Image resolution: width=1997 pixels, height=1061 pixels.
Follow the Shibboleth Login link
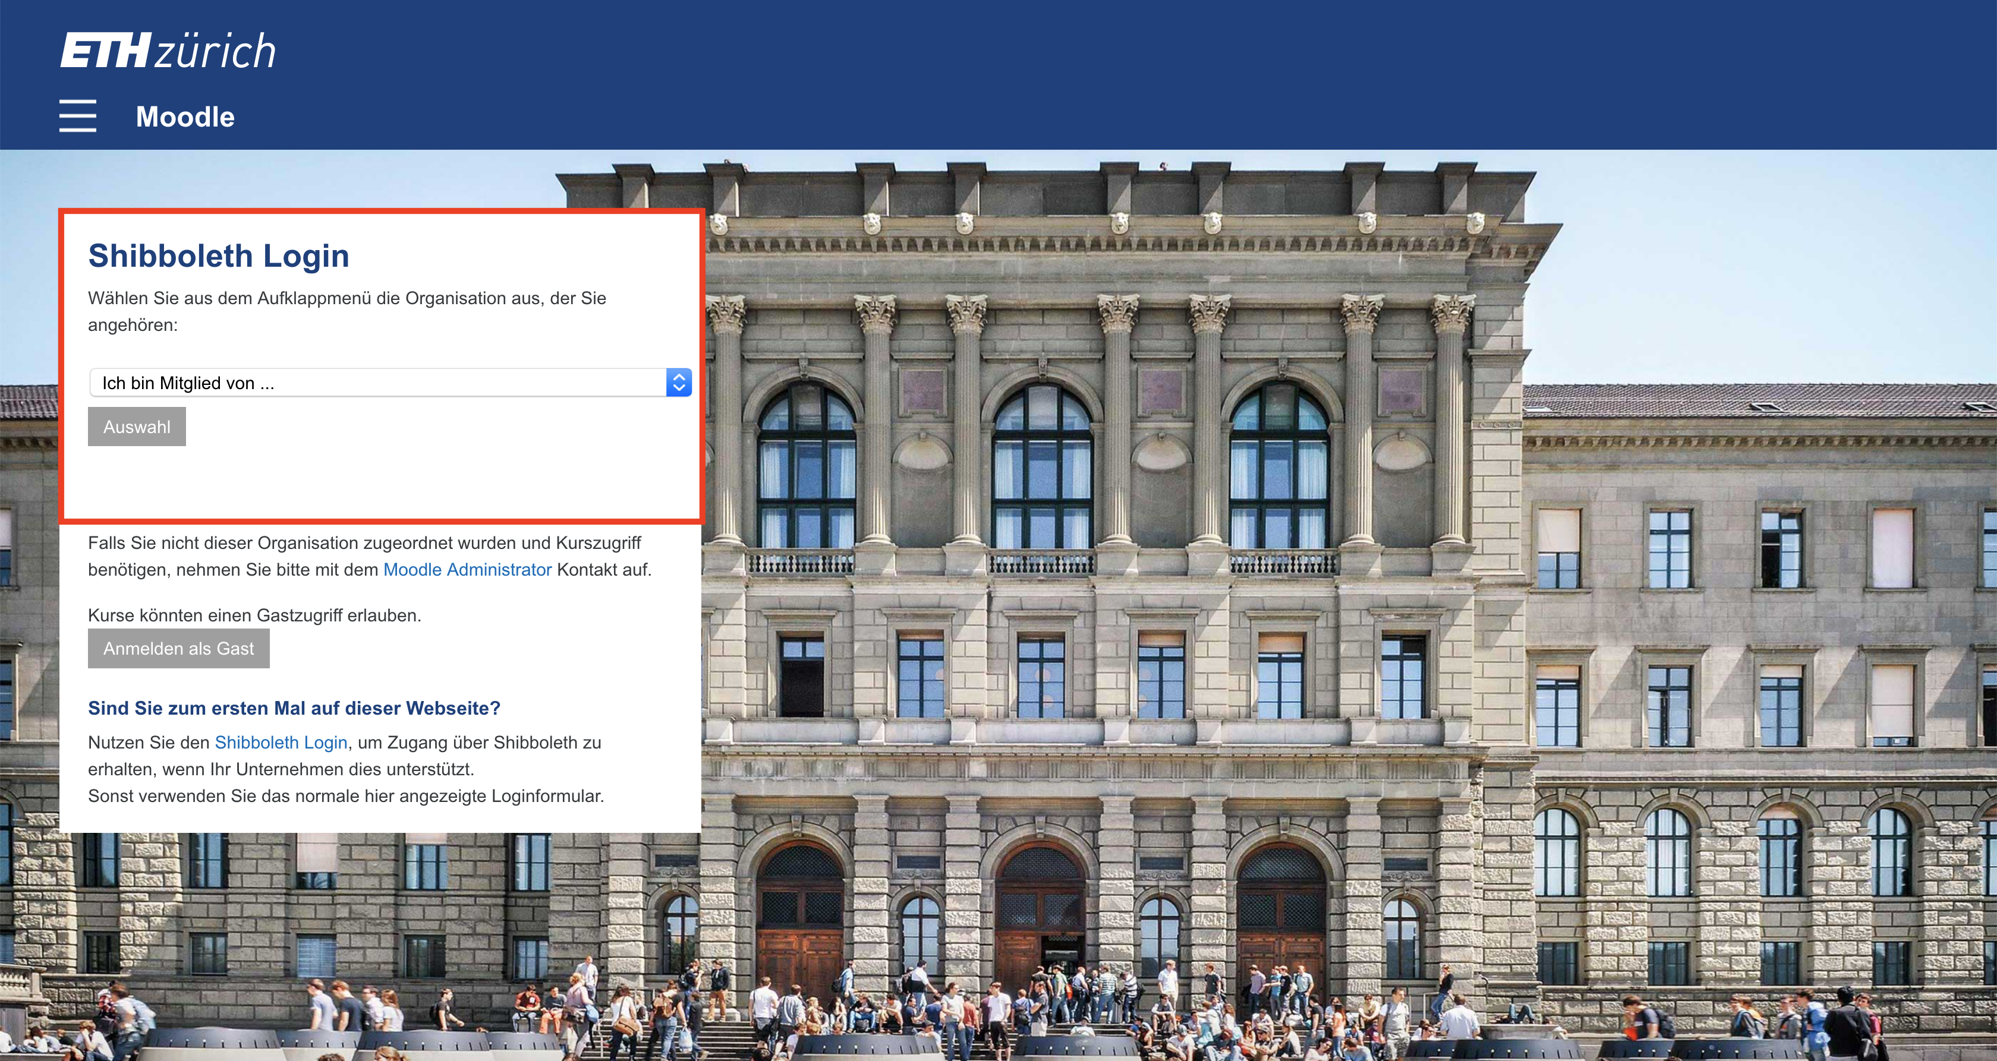pos(281,743)
